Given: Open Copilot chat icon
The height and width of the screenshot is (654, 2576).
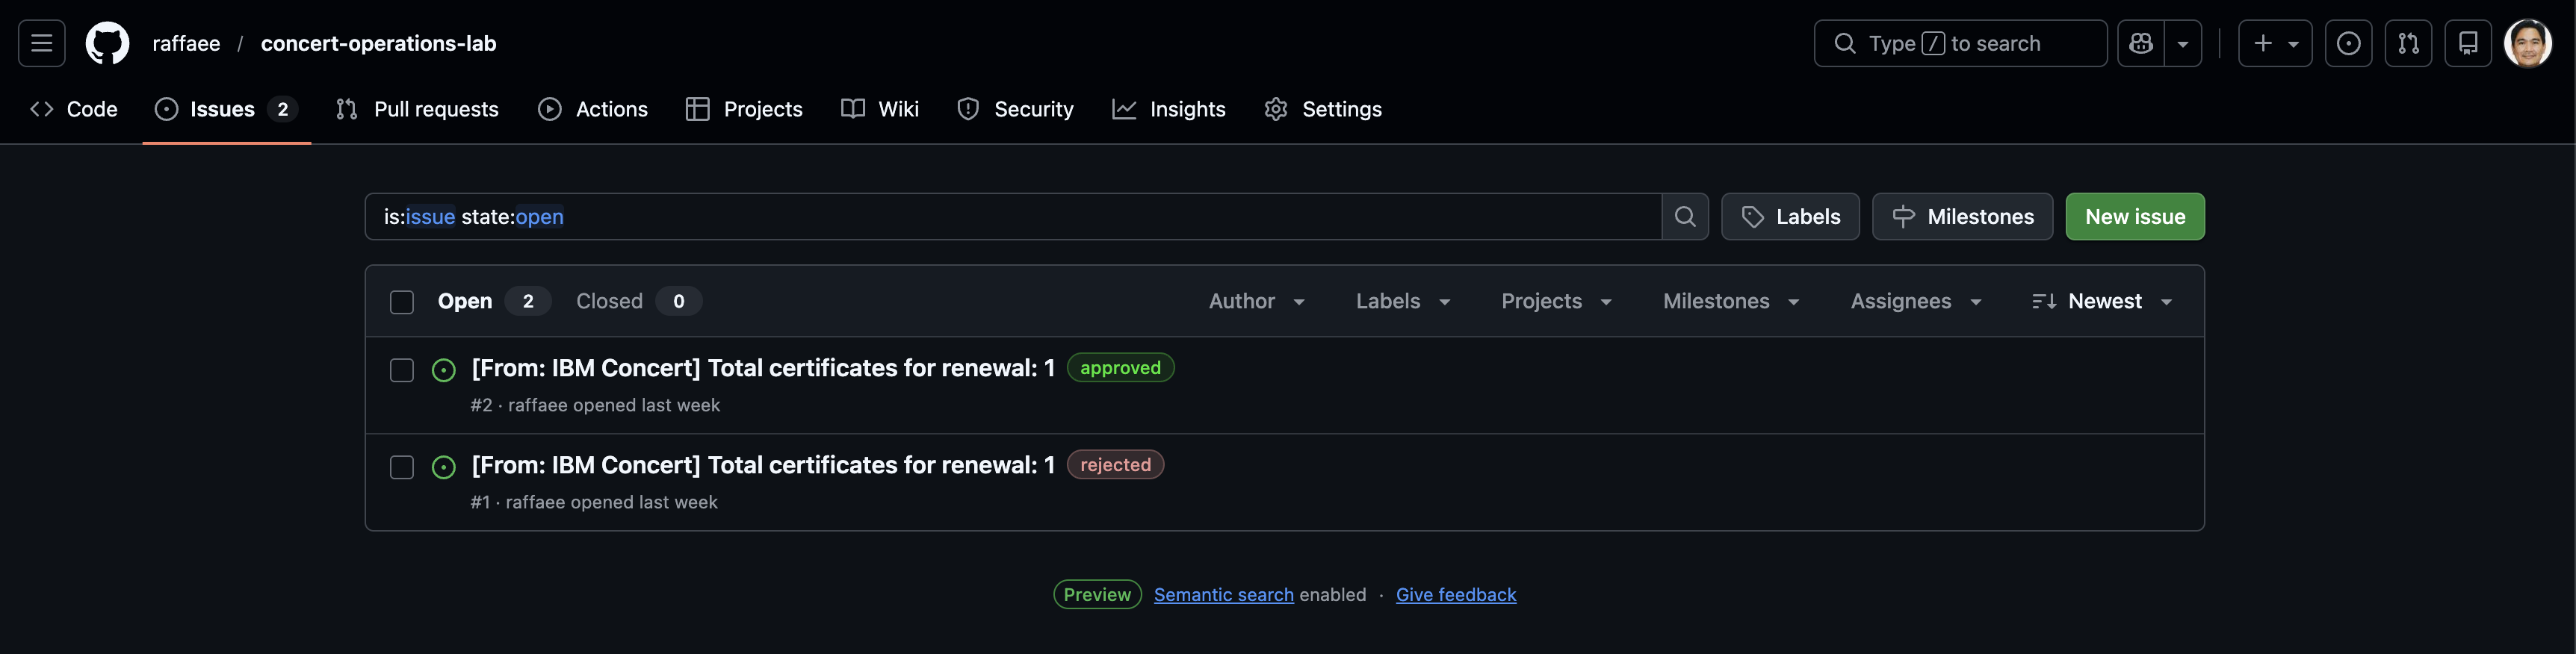Looking at the screenshot, I should [x=2140, y=43].
